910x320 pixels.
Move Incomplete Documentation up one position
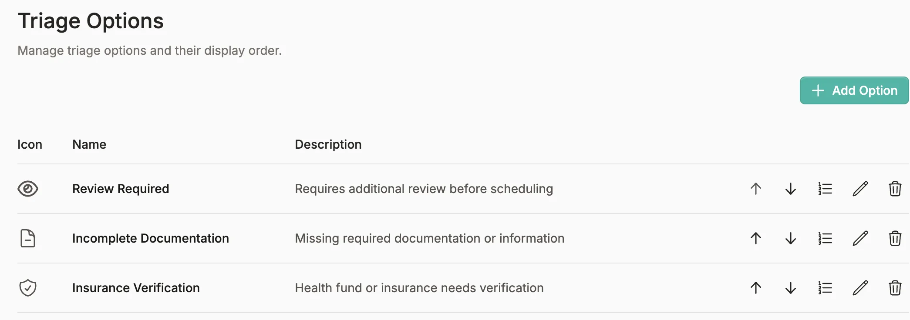click(756, 238)
